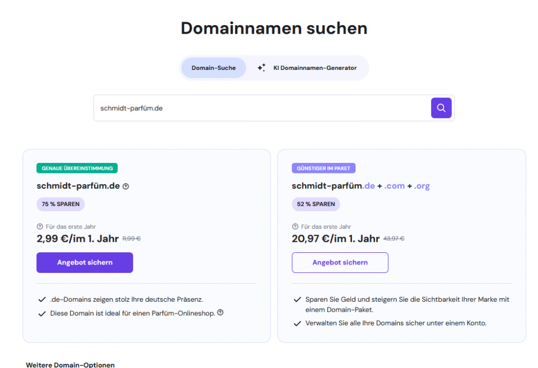Click checkmark next to .de-Domains benefit
Image resolution: width=538 pixels, height=368 pixels.
point(42,300)
